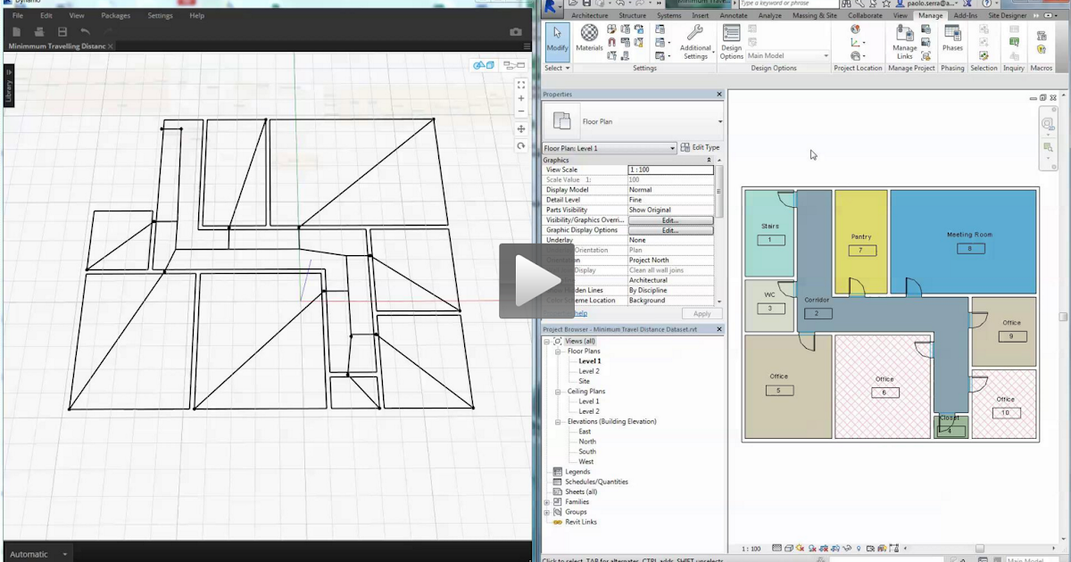1071x562 pixels.
Task: Open the Phases dialog
Action: [952, 42]
